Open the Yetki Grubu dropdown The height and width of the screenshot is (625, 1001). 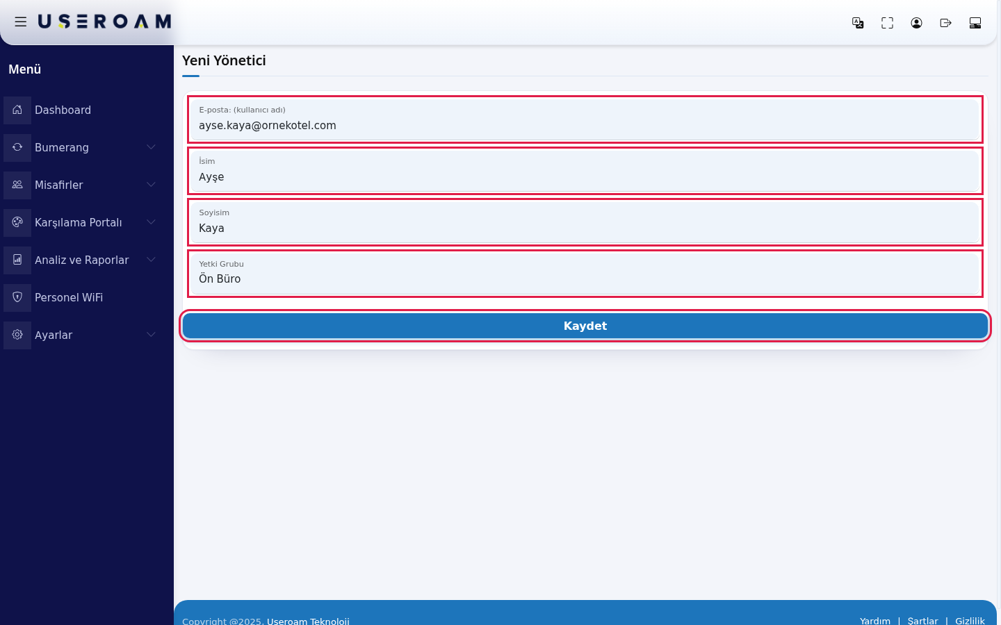tap(585, 274)
